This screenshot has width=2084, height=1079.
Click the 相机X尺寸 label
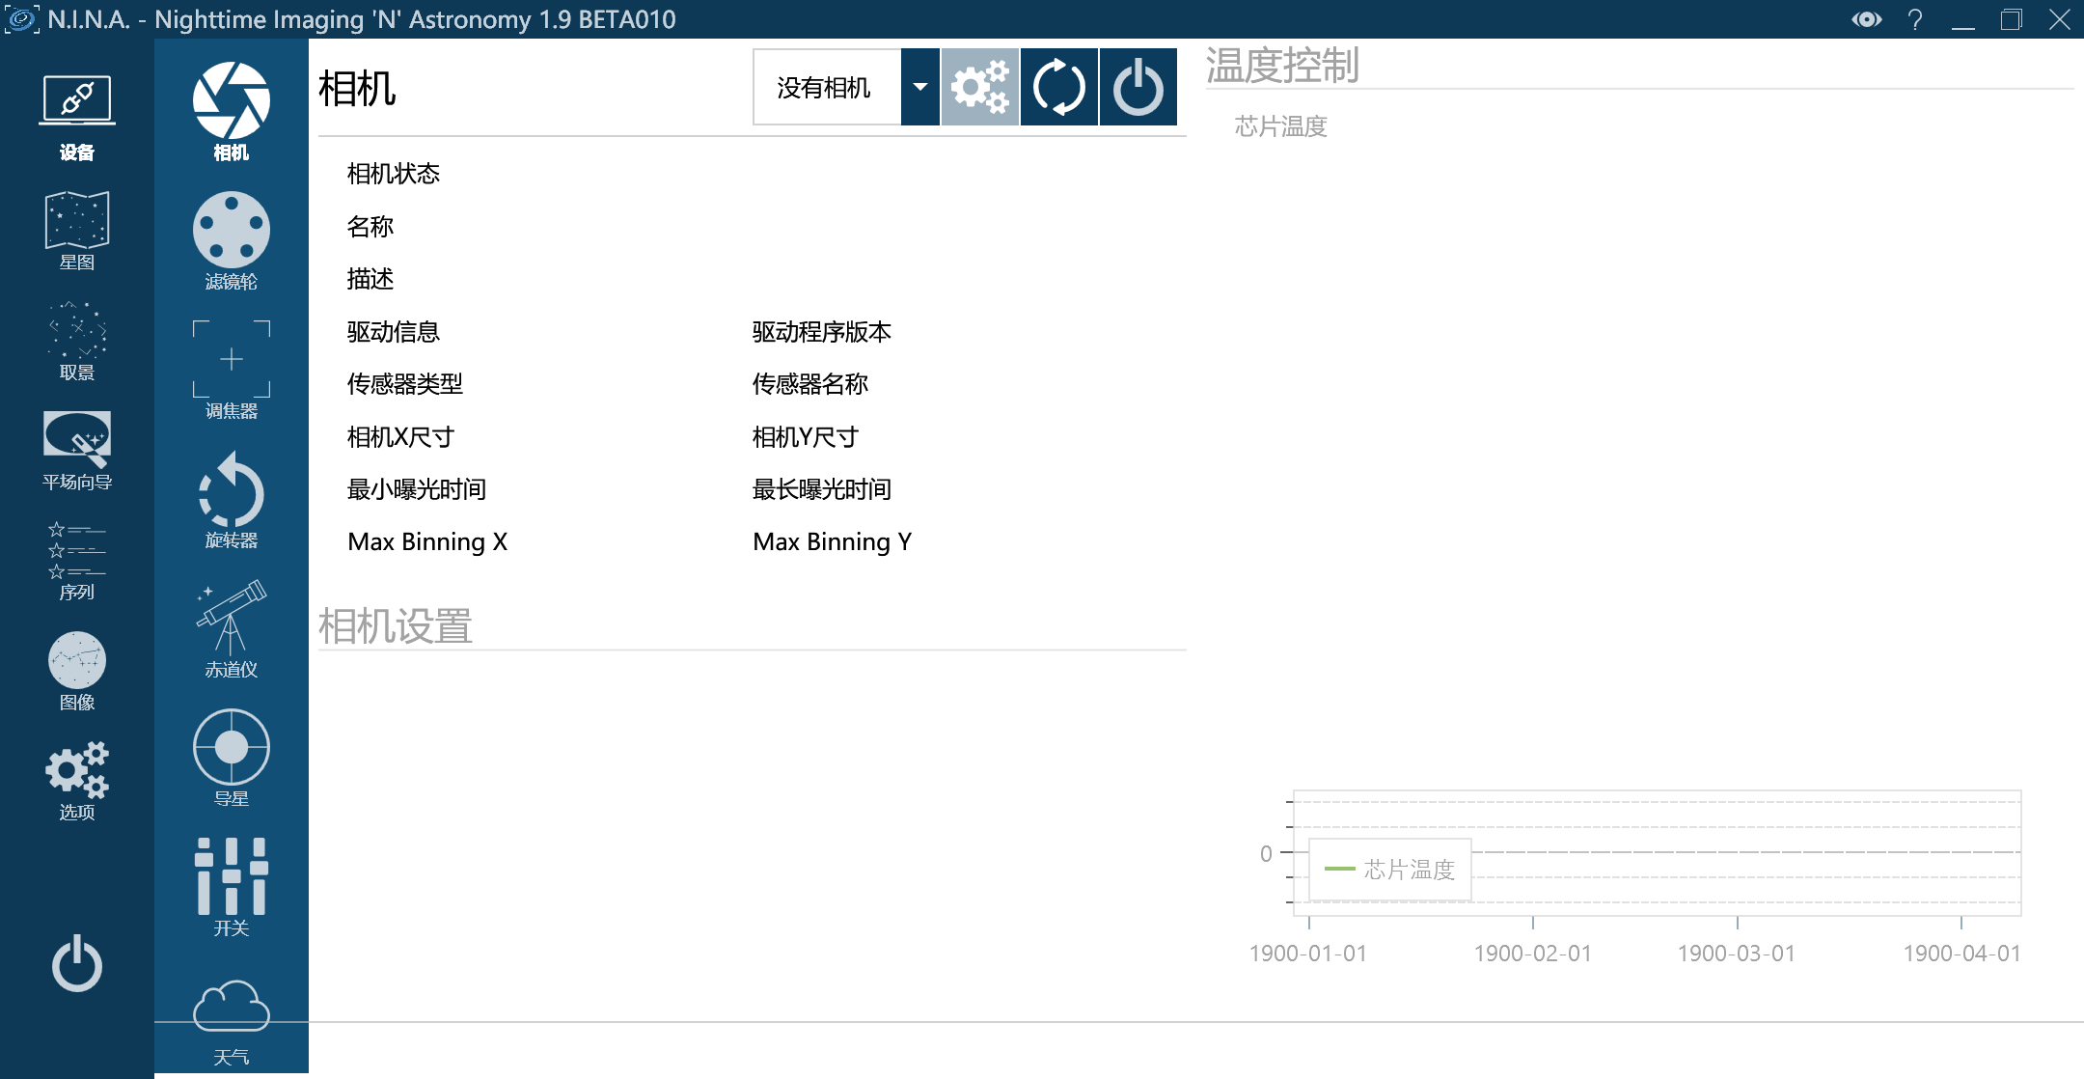click(401, 437)
